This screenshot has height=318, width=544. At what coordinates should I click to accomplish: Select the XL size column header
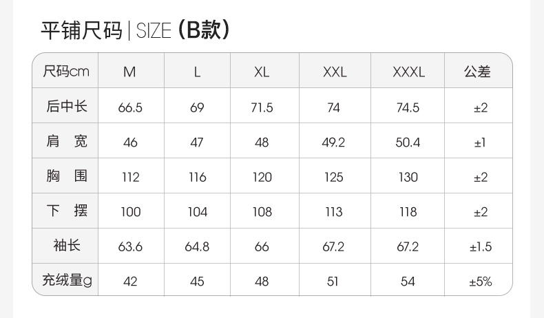coord(262,72)
